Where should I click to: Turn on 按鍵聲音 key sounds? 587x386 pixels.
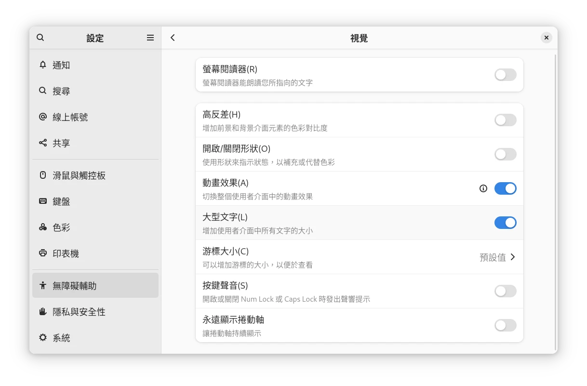pos(505,291)
